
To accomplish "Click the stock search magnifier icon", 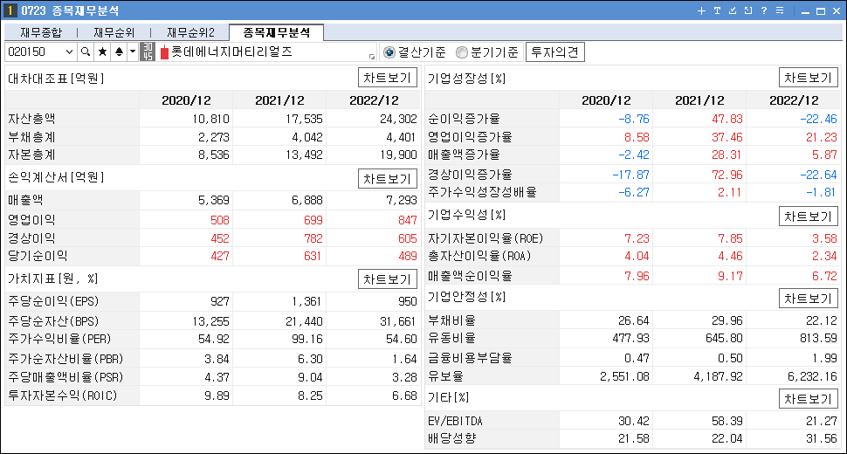I will pyautogui.click(x=86, y=52).
